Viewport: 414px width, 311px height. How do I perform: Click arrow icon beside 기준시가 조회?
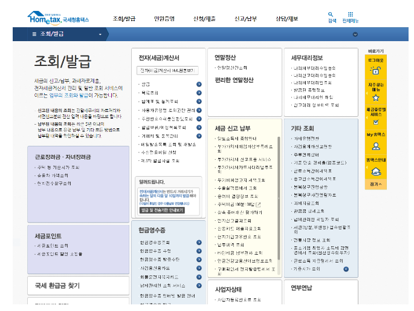click(346, 269)
